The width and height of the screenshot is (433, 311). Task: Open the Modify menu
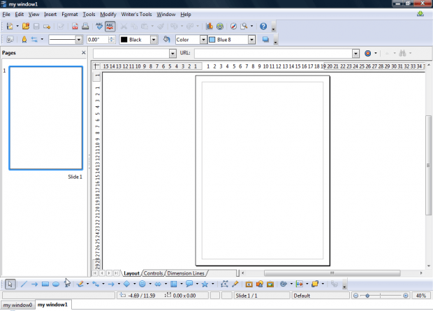[x=108, y=15]
